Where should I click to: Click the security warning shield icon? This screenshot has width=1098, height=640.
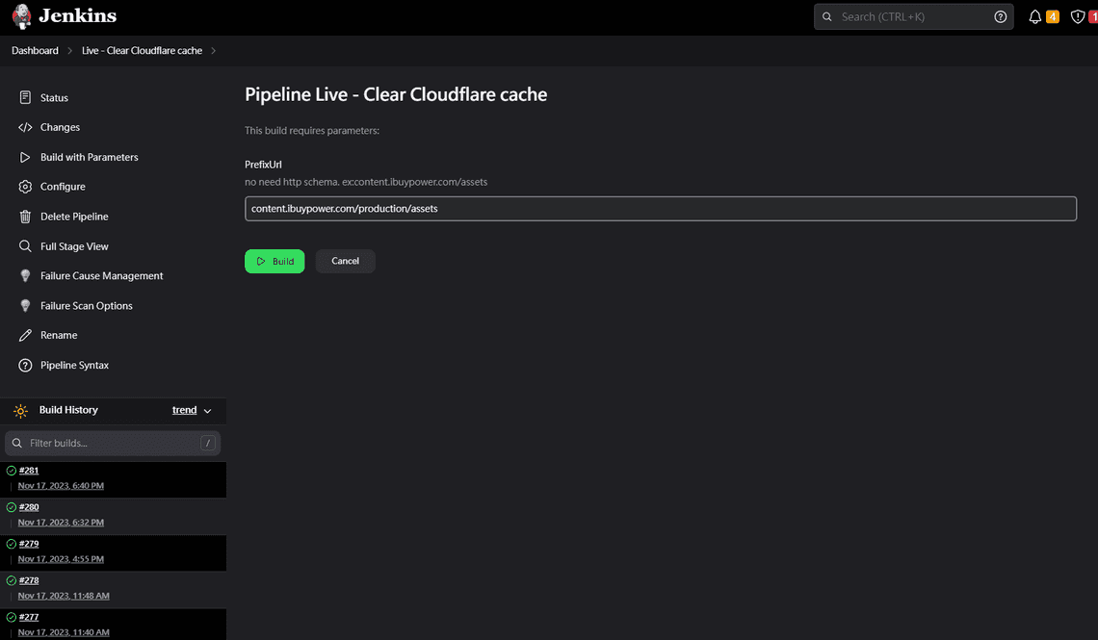point(1078,17)
